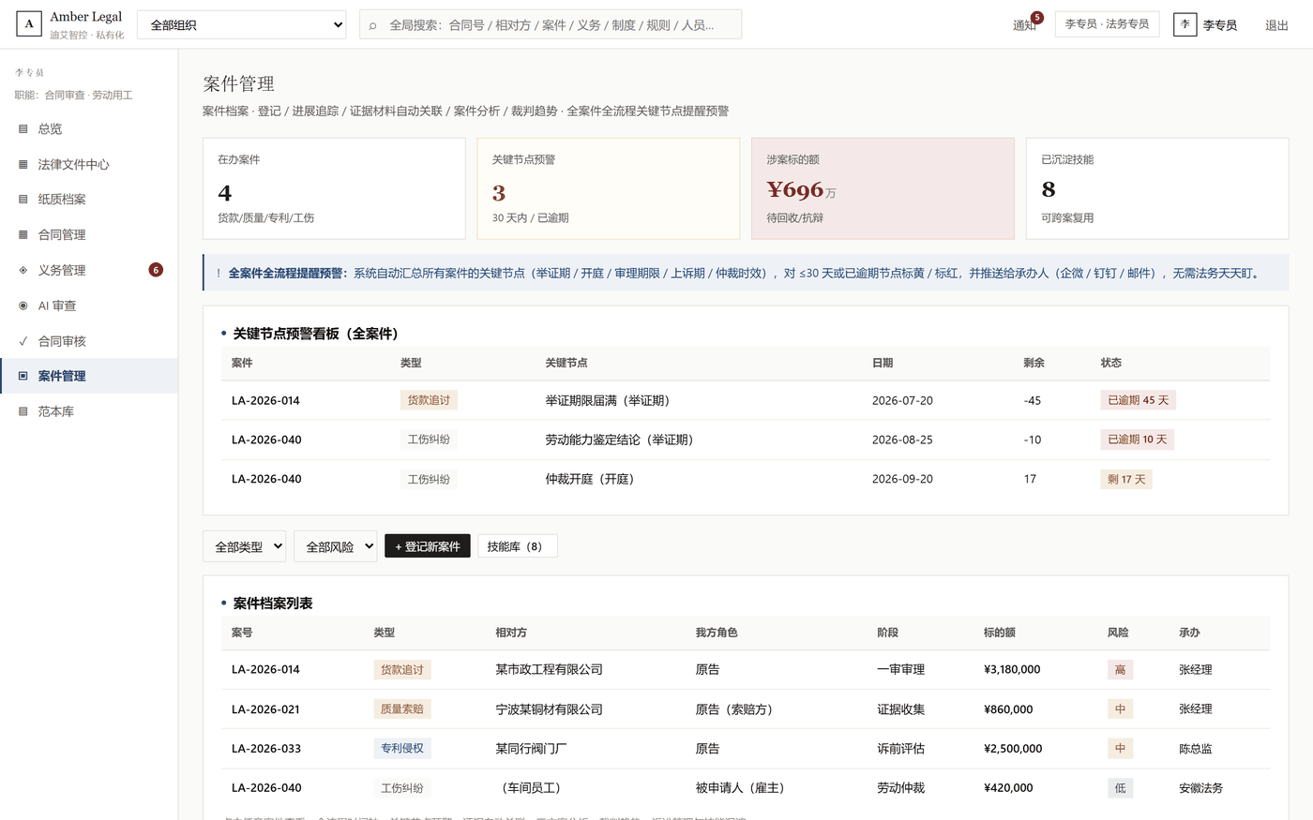This screenshot has height=820, width=1313.
Task: Click date 2026-07-20 in alert board
Action: click(902, 400)
